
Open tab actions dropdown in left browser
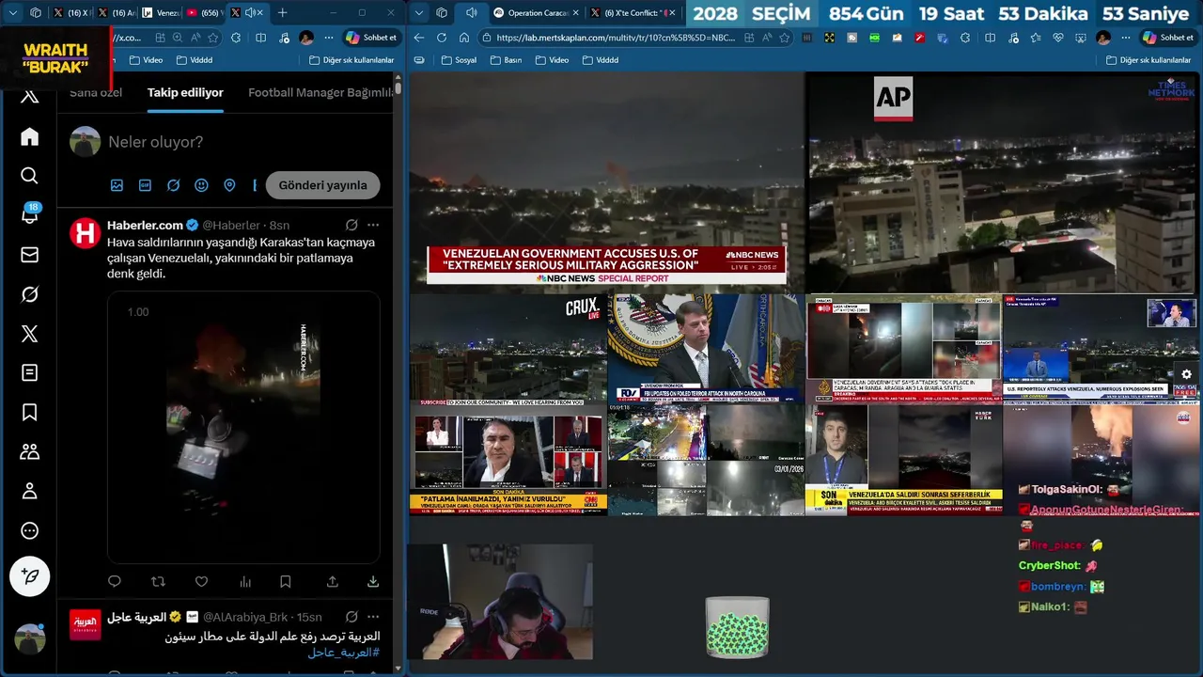(13, 12)
